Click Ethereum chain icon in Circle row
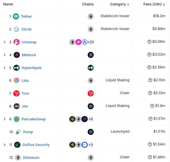170x162 pixels. pyautogui.click(x=91, y=29)
